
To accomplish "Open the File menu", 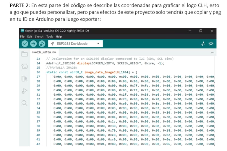I will (x=22, y=36).
